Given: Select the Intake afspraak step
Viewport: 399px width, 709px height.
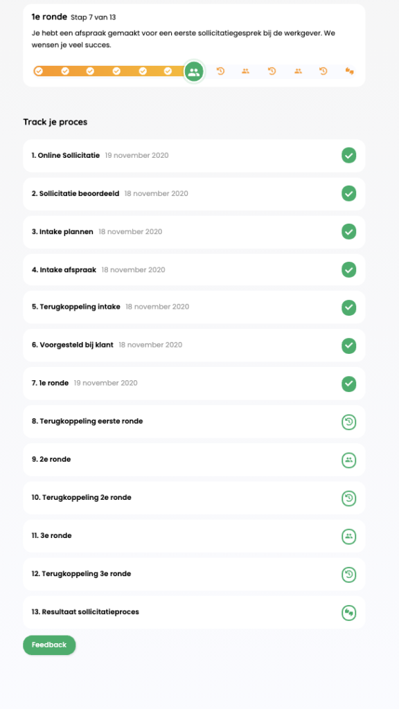Looking at the screenshot, I should [x=194, y=269].
